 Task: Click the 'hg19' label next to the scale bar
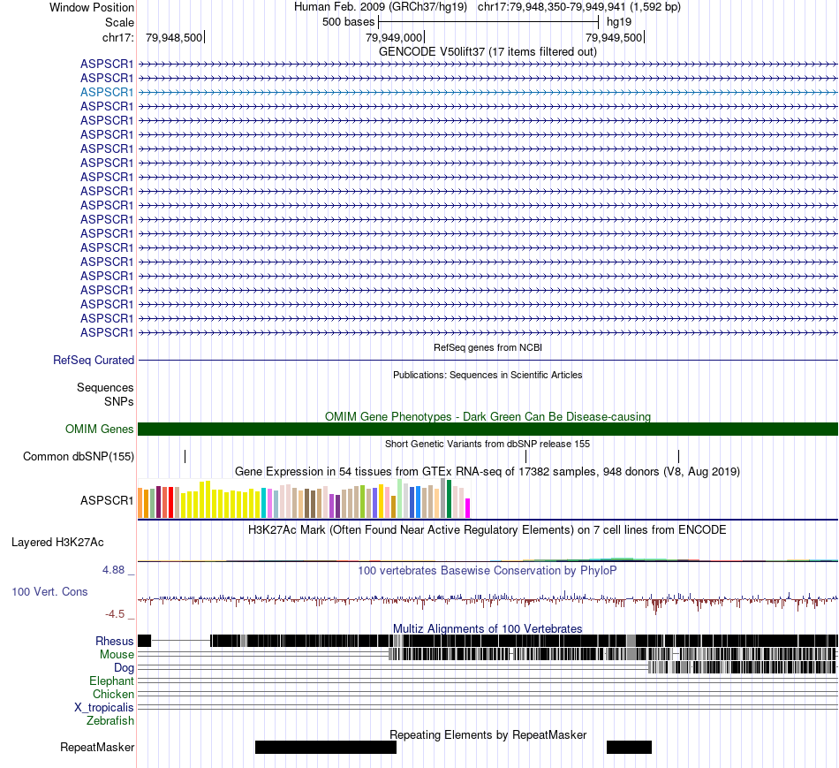619,22
